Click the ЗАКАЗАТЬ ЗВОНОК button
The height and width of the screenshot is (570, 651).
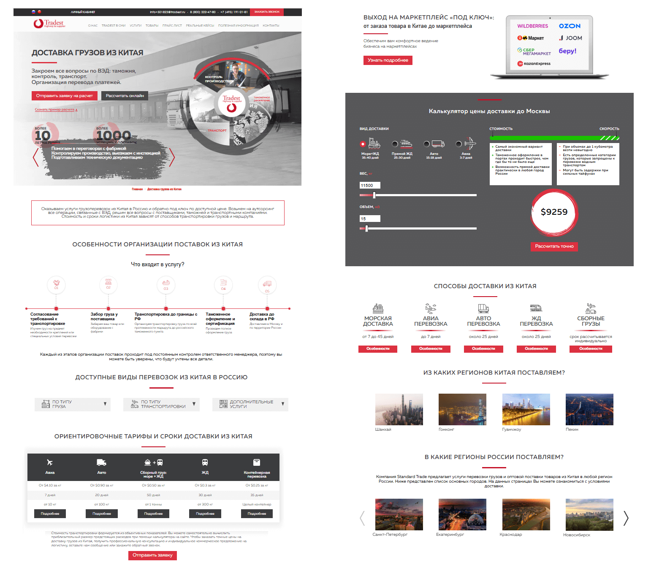pyautogui.click(x=267, y=12)
